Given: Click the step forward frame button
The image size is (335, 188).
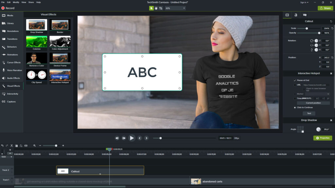Looking at the screenshot, I should click(x=124, y=138).
